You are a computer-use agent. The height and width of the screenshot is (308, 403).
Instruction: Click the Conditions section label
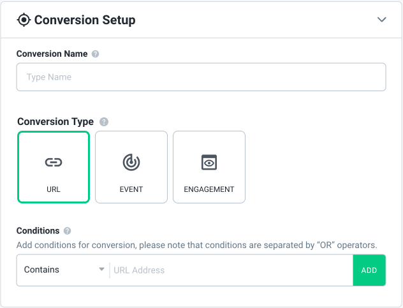click(x=38, y=231)
